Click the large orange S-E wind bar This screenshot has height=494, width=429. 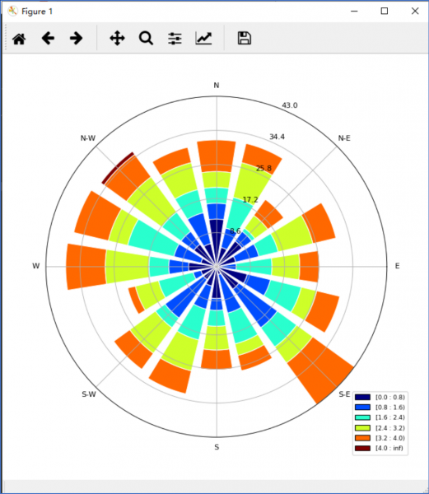click(320, 370)
